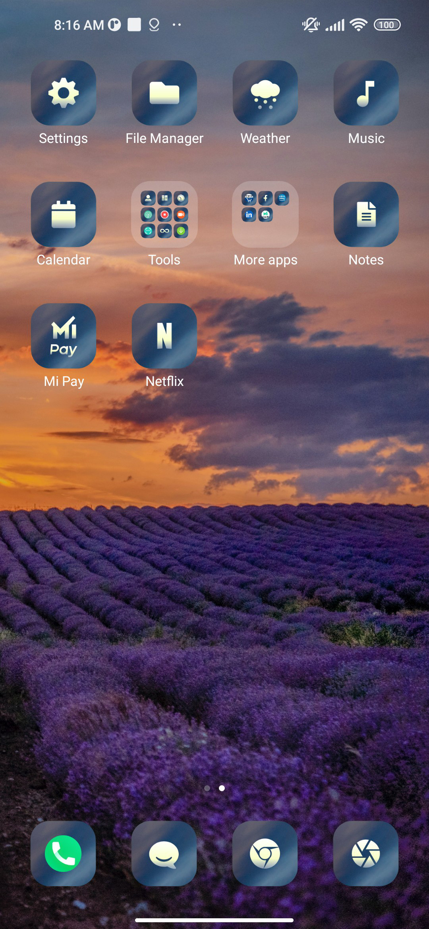429x929 pixels.
Task: Open Messages from the dock
Action: (164, 854)
